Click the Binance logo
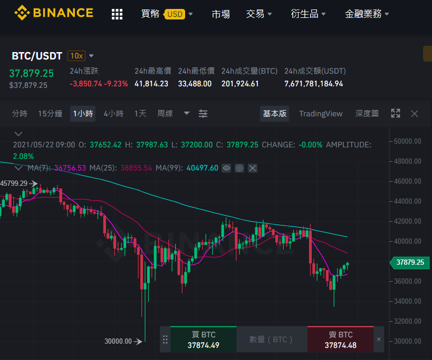Screen dimensions: 432x360 (x=54, y=13)
